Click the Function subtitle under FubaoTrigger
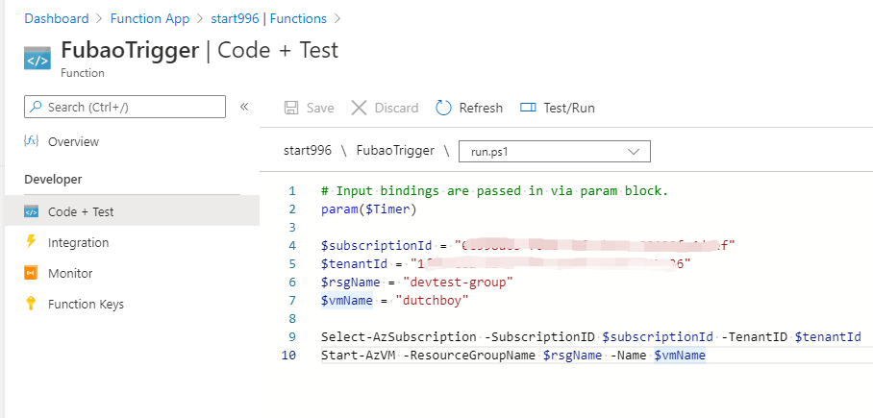Image resolution: width=873 pixels, height=418 pixels. (x=83, y=73)
